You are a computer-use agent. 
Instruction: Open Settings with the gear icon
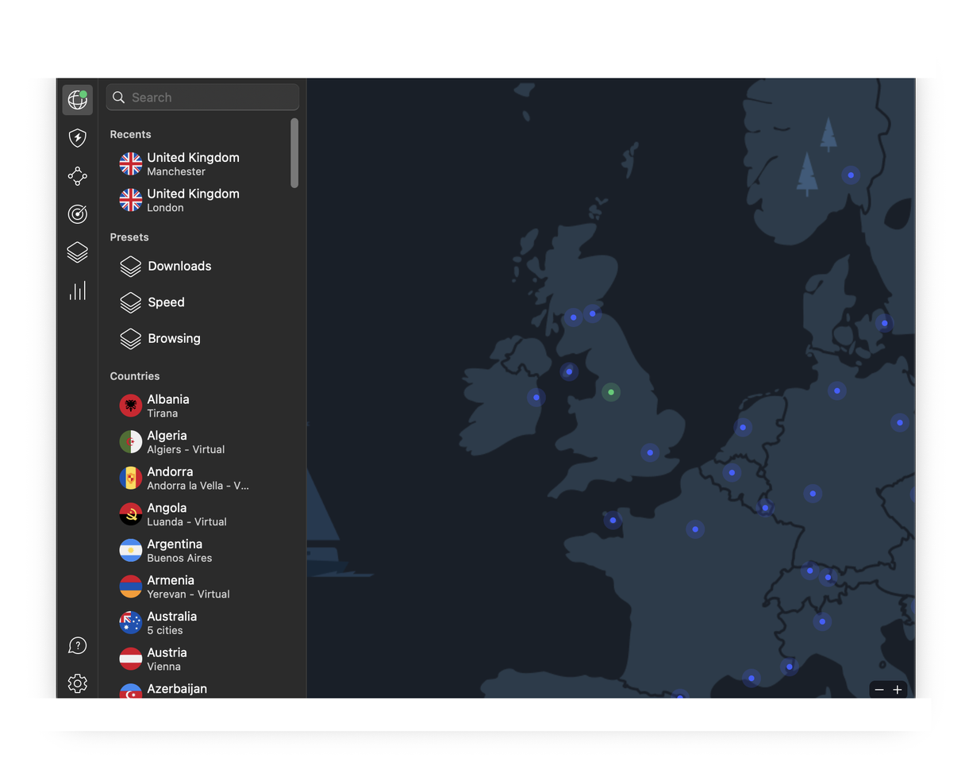coord(77,683)
